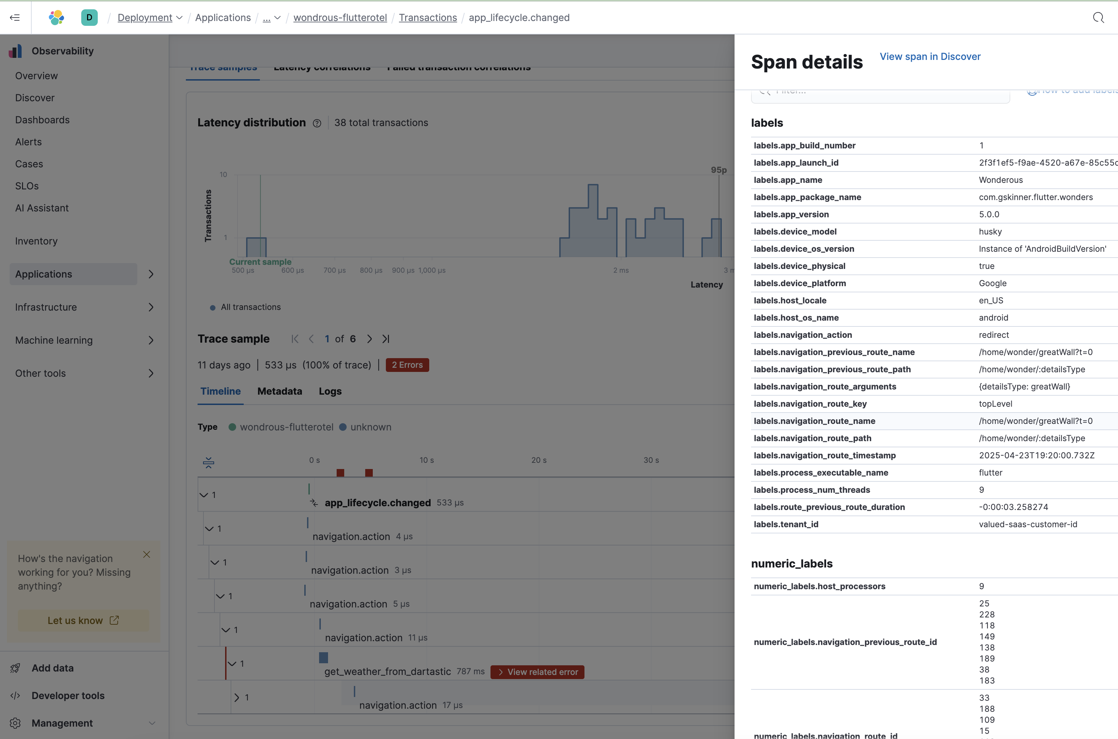This screenshot has height=739, width=1118.
Task: Switch to the Metadata tab
Action: click(279, 391)
